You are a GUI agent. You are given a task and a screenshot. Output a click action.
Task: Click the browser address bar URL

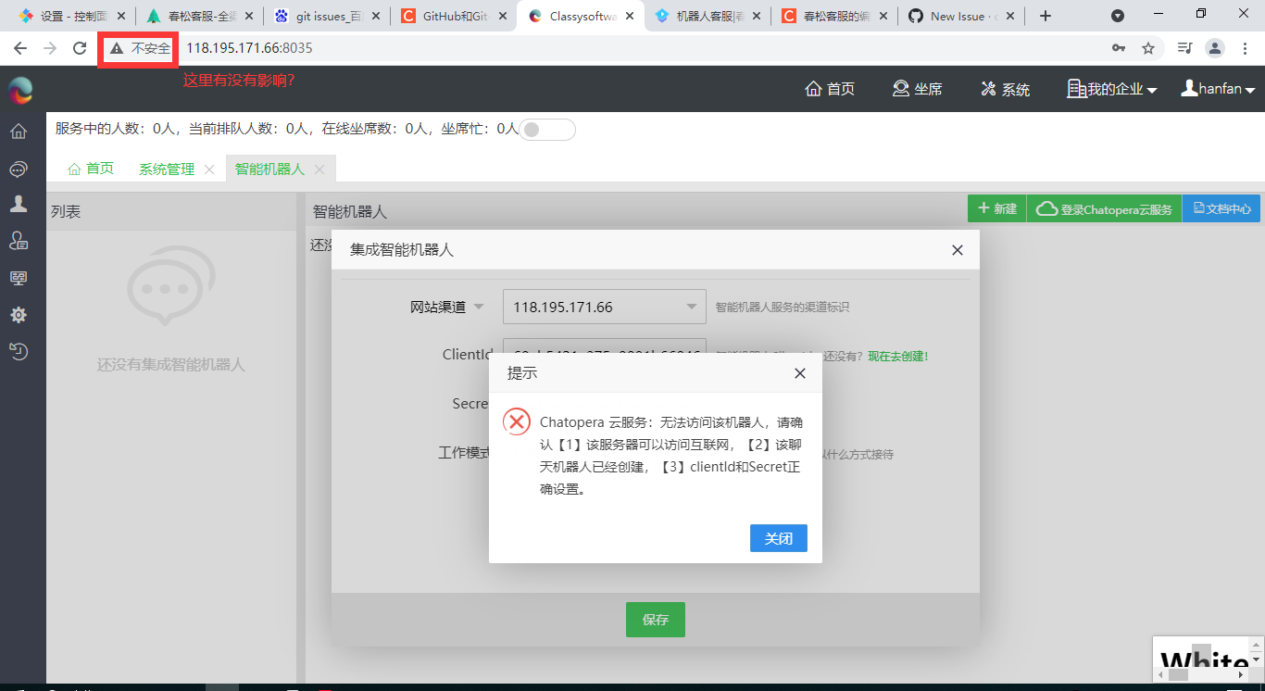[250, 48]
